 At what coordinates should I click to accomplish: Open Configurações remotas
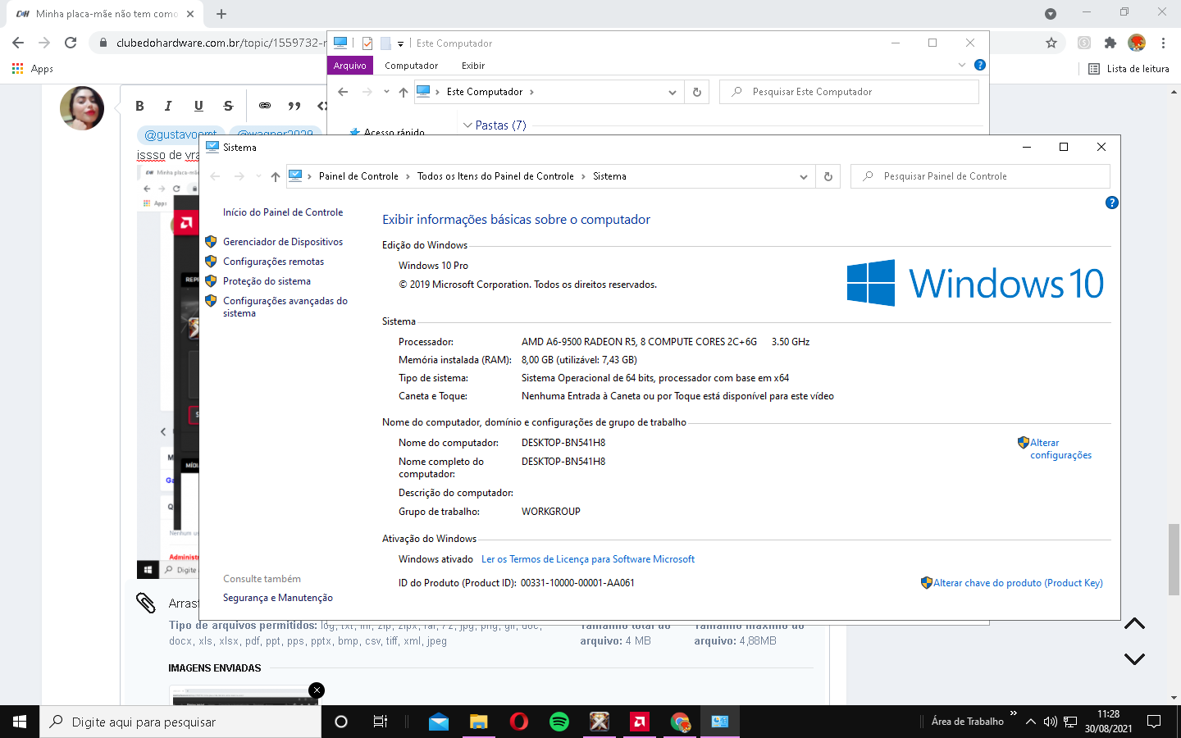pos(273,262)
